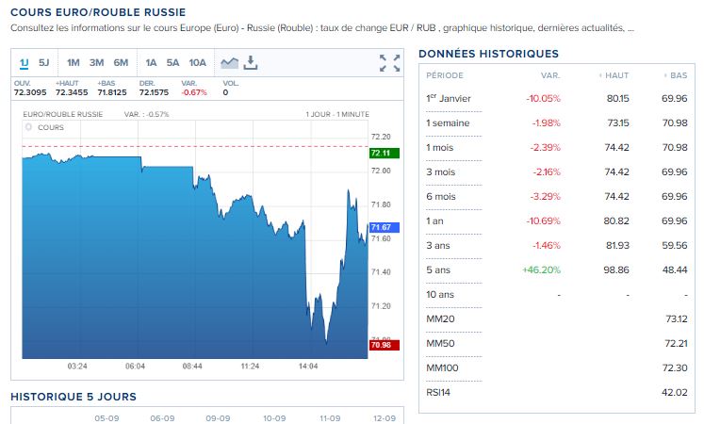This screenshot has width=704, height=424.
Task: Click the blue 71.67 current price tag
Action: 381,227
